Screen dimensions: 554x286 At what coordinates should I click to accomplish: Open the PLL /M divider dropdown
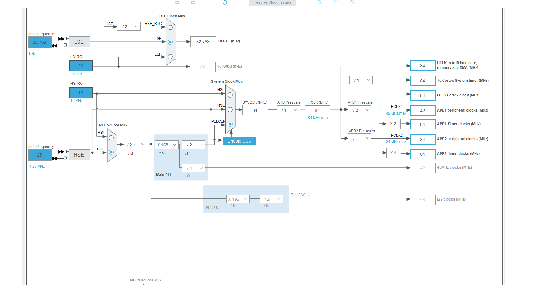click(135, 144)
